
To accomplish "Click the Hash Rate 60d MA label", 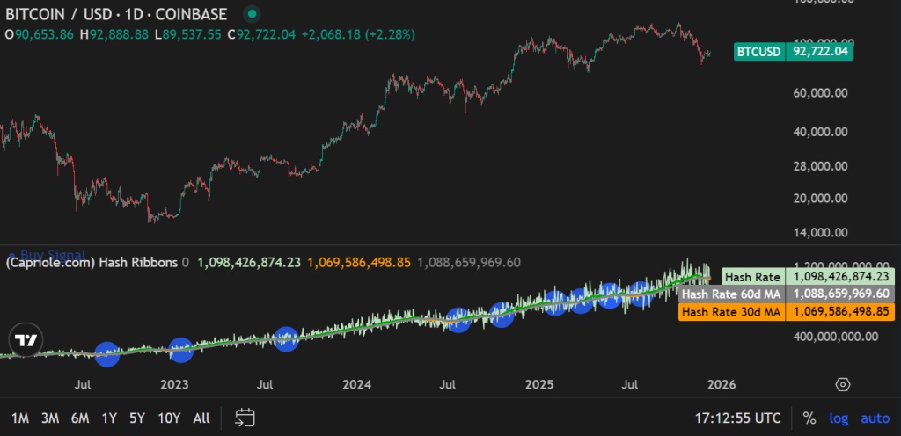I will pyautogui.click(x=731, y=294).
